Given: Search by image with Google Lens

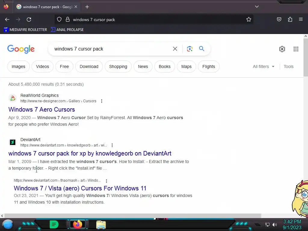Looking at the screenshot, I should (189, 49).
